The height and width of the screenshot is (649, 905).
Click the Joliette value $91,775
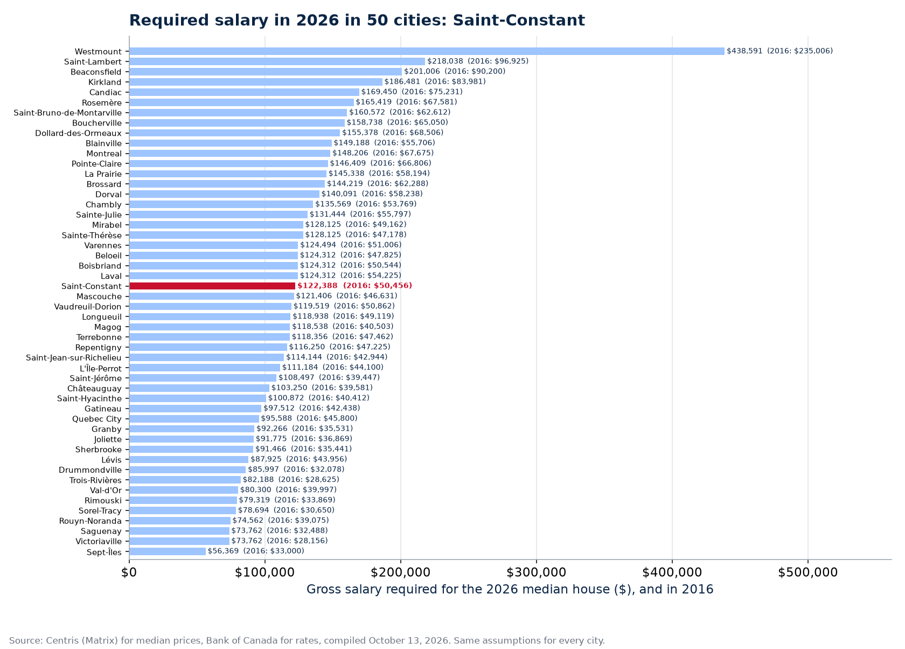point(304,439)
